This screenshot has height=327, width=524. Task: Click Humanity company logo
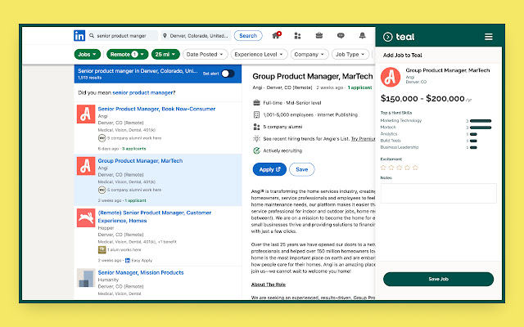86,278
